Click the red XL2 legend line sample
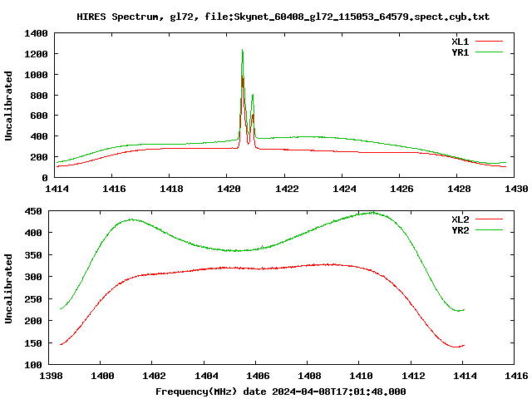The width and height of the screenshot is (532, 399). point(489,219)
